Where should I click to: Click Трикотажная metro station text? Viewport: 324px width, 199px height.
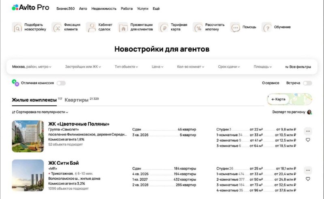62,174
